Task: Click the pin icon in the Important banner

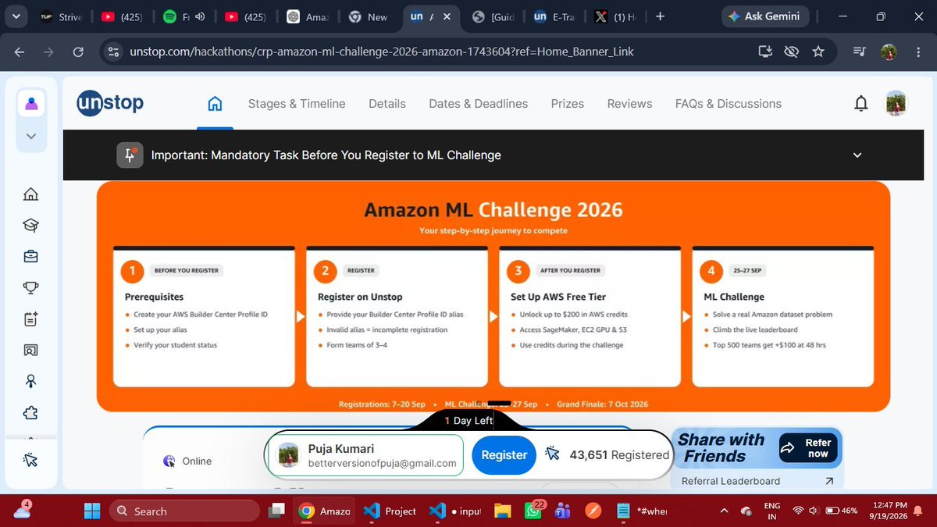Action: coord(130,155)
